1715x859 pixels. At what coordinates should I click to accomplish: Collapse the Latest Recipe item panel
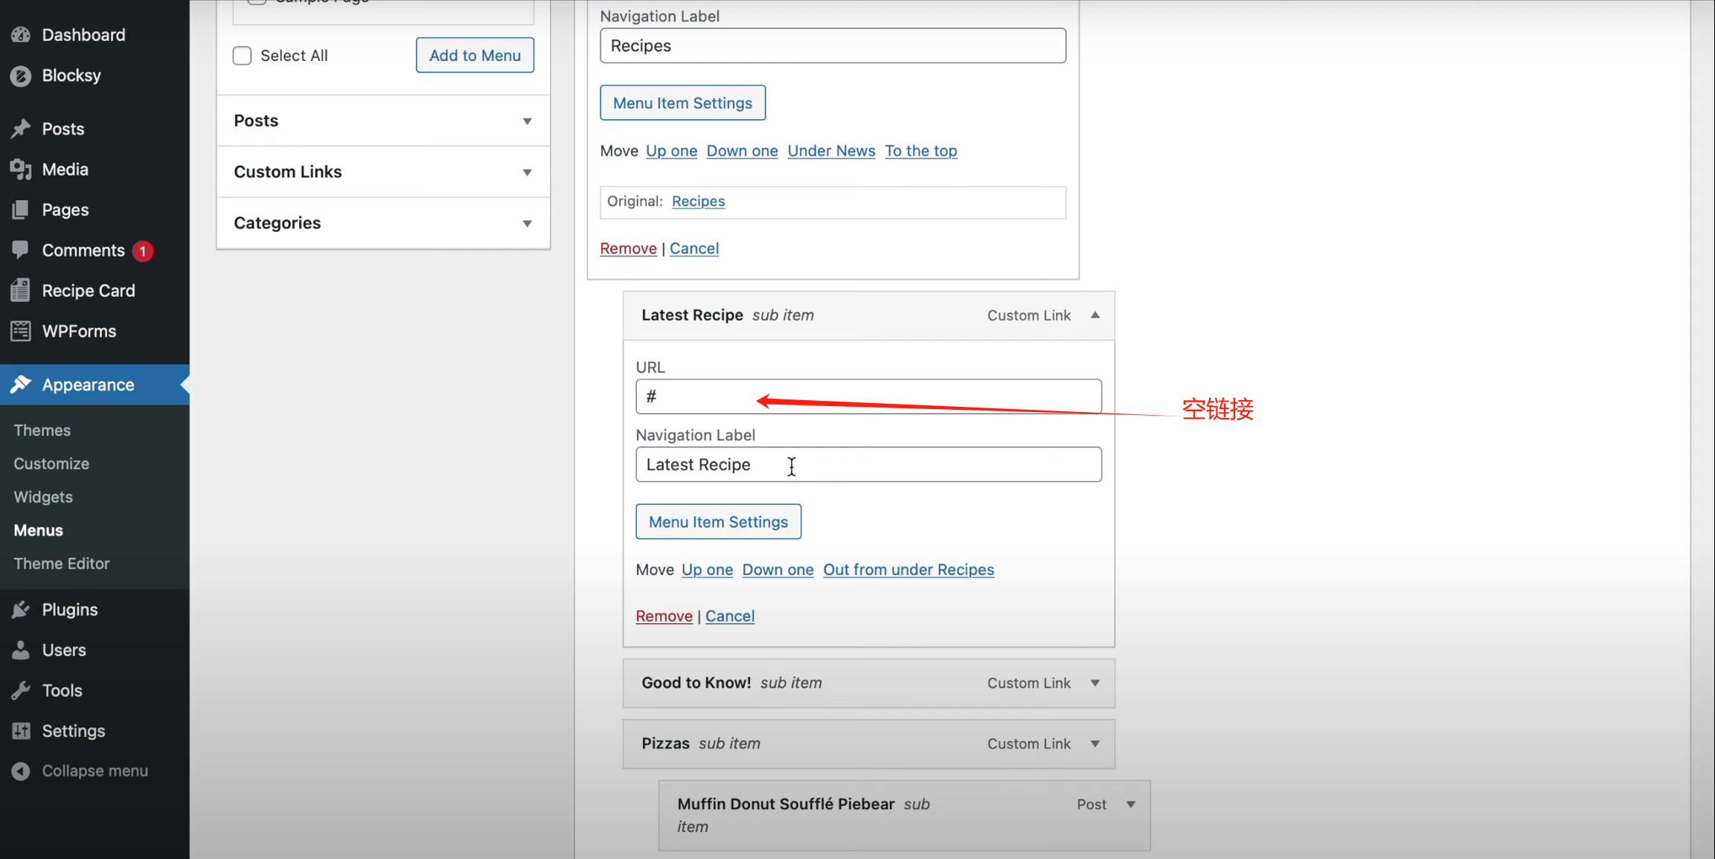point(1094,315)
